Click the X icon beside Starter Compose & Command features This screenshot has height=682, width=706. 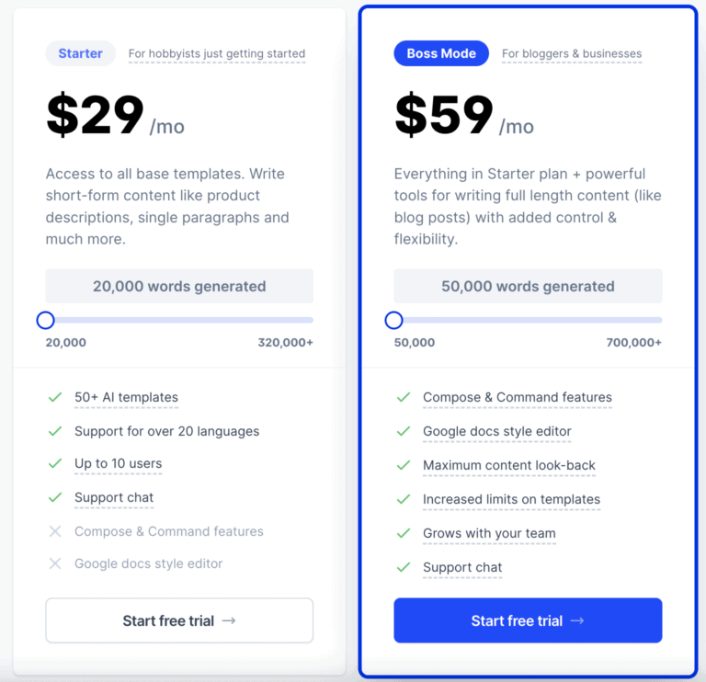coord(54,531)
